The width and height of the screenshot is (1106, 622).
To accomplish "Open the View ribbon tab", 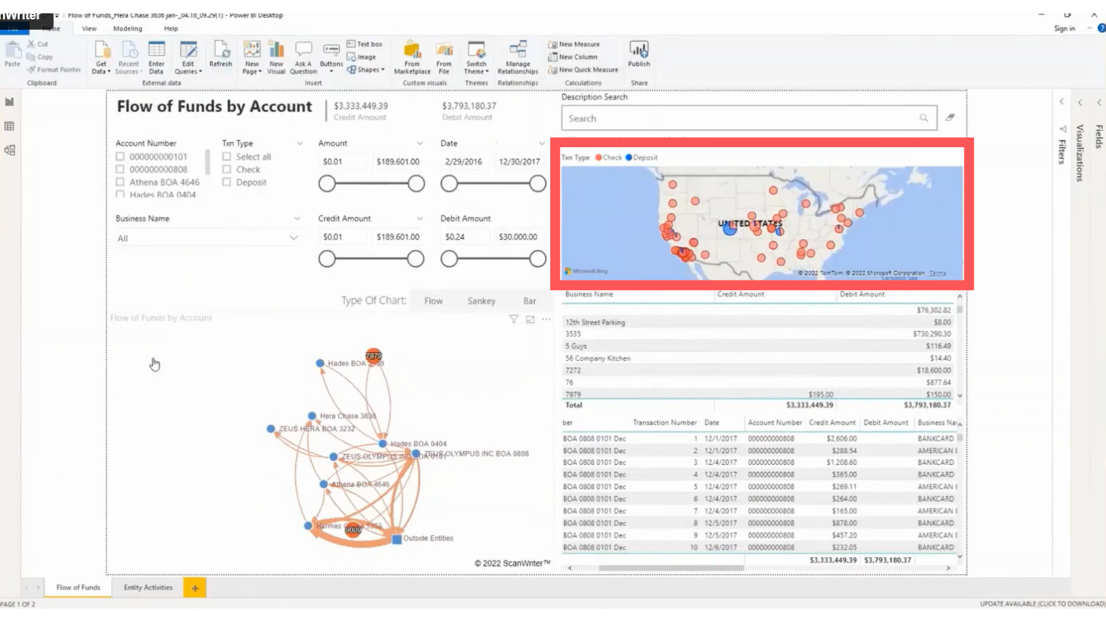I will tap(89, 28).
